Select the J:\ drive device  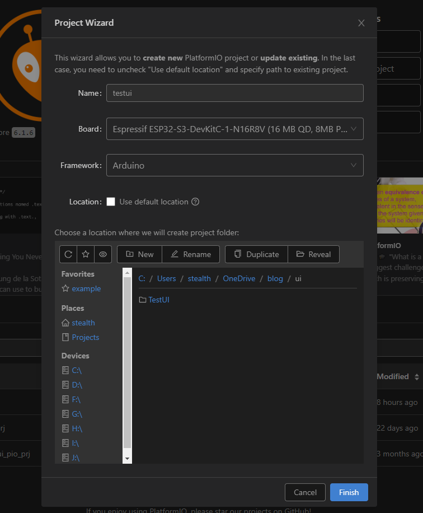click(x=76, y=458)
